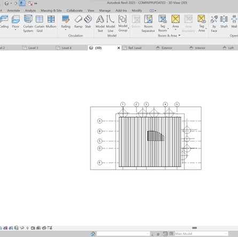Screen dimensions: 238x237
Task: Select the By Face opening tool
Action: click(x=214, y=23)
